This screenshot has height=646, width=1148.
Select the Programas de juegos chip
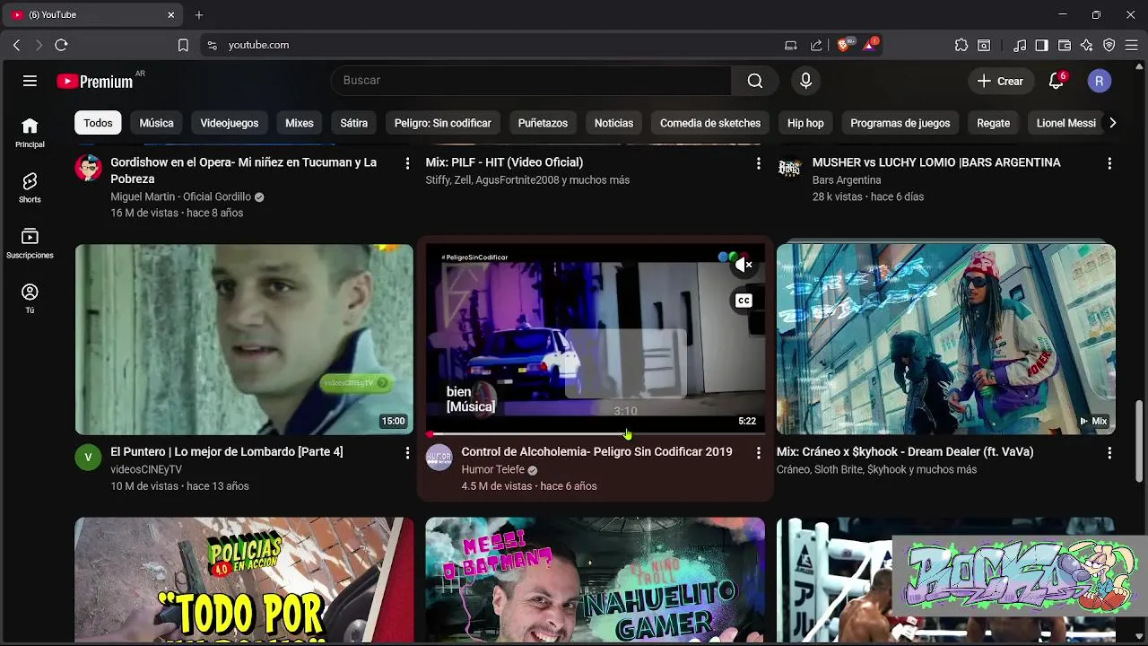[900, 123]
